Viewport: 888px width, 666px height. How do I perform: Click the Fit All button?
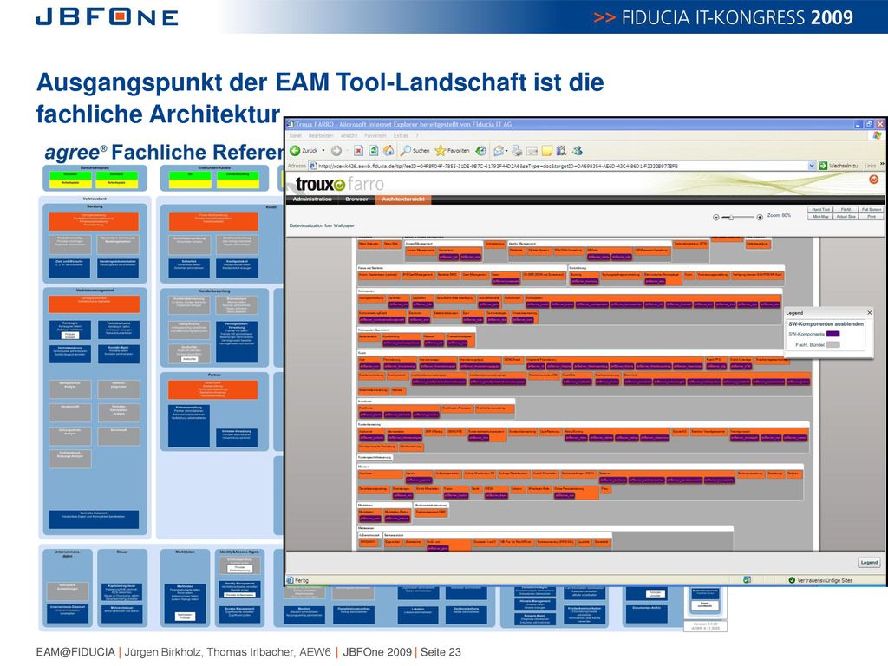pos(846,210)
